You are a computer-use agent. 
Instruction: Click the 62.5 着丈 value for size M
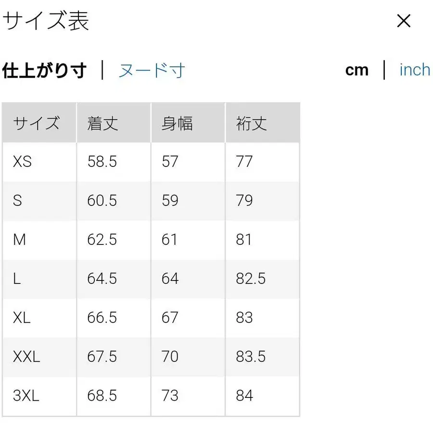click(102, 240)
